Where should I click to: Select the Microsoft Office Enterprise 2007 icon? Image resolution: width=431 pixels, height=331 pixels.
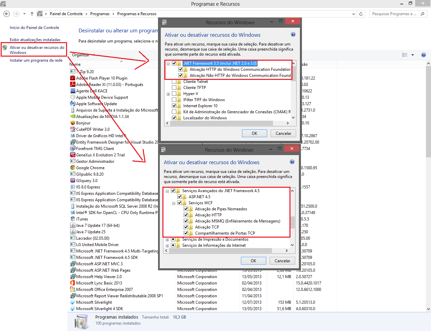(72, 289)
